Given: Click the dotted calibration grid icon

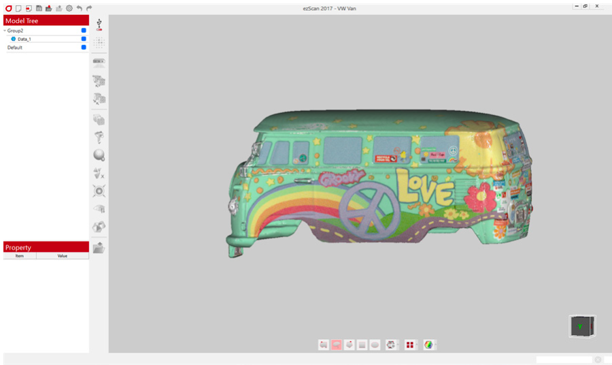Looking at the screenshot, I should tap(99, 42).
